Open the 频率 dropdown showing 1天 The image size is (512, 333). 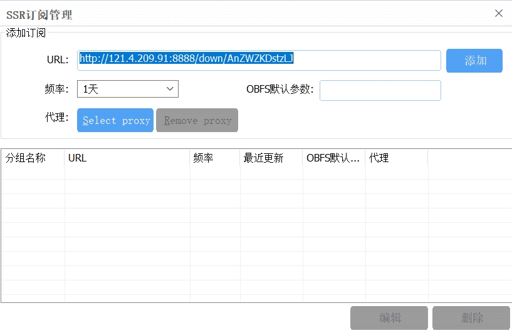pyautogui.click(x=128, y=90)
